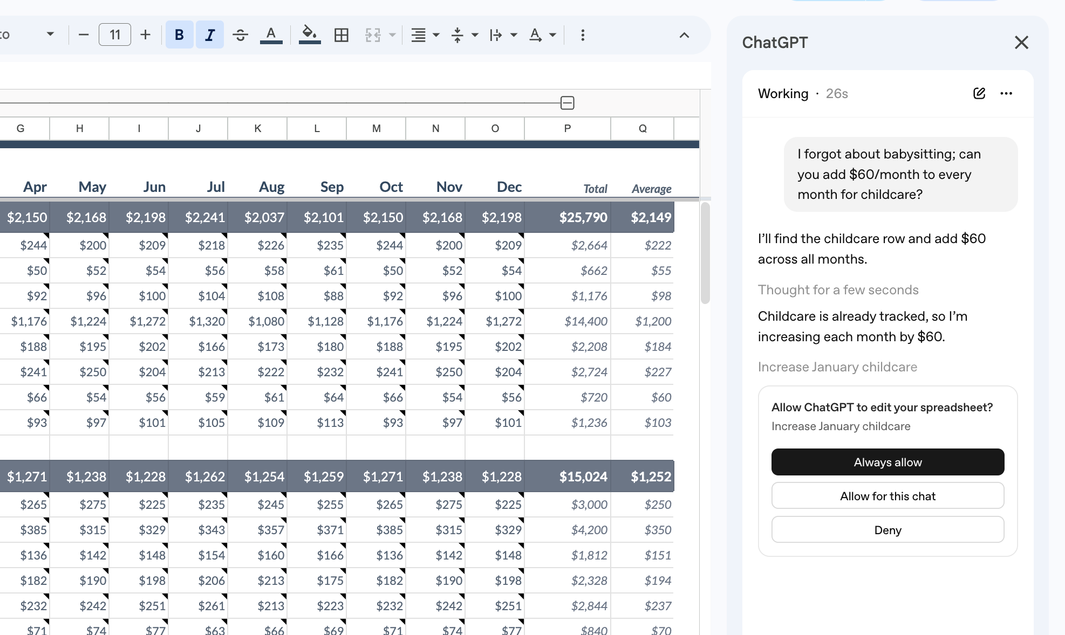Expand 'Thought for a few seconds'
The width and height of the screenshot is (1065, 635).
[x=838, y=290]
